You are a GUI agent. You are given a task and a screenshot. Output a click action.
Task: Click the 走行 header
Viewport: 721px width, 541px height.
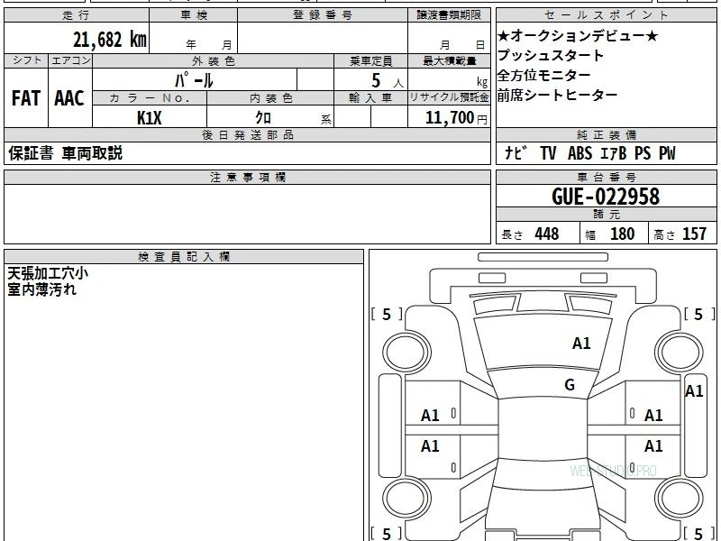coord(76,15)
